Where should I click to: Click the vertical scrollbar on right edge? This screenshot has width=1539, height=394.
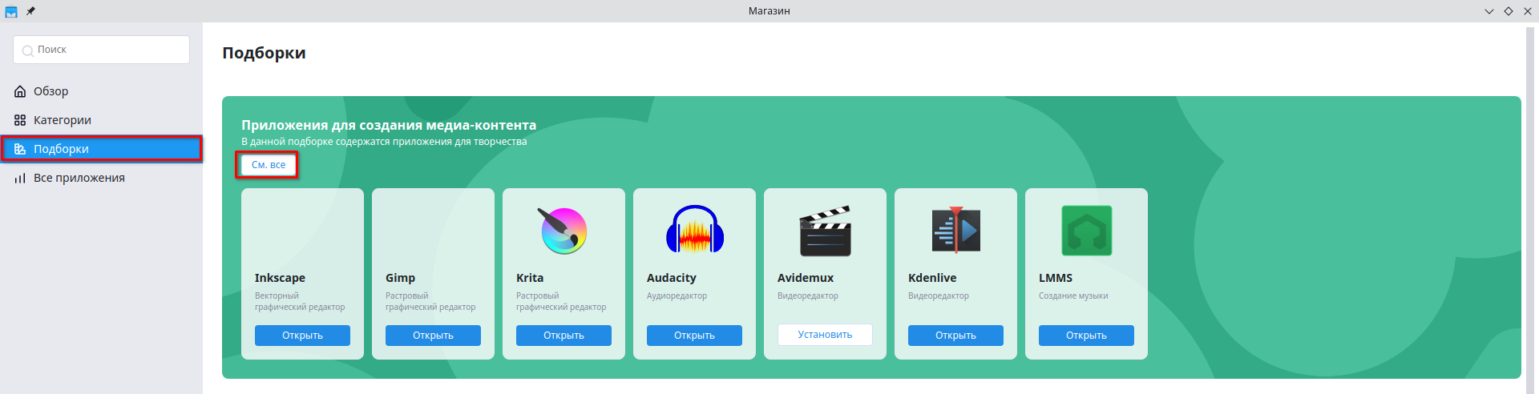[1530, 200]
